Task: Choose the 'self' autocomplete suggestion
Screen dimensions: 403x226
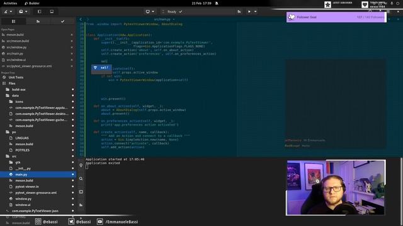Action: [x=101, y=68]
